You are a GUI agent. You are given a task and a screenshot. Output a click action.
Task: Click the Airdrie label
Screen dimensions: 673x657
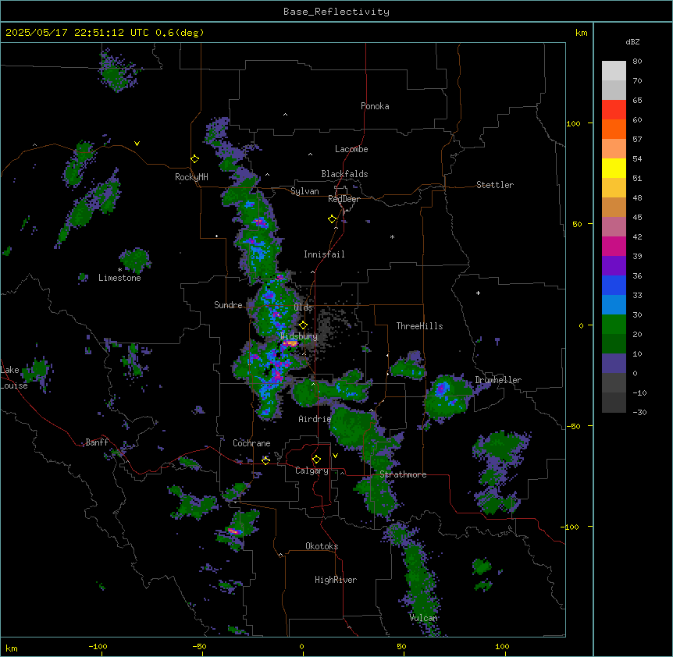315,419
